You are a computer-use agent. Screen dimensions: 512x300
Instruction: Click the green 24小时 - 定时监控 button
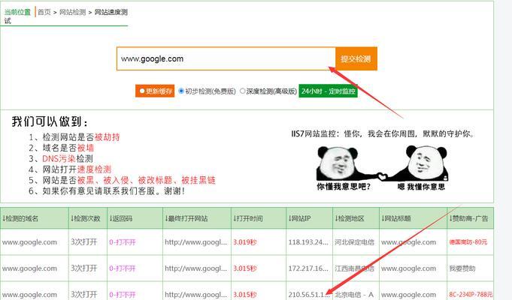coord(328,91)
